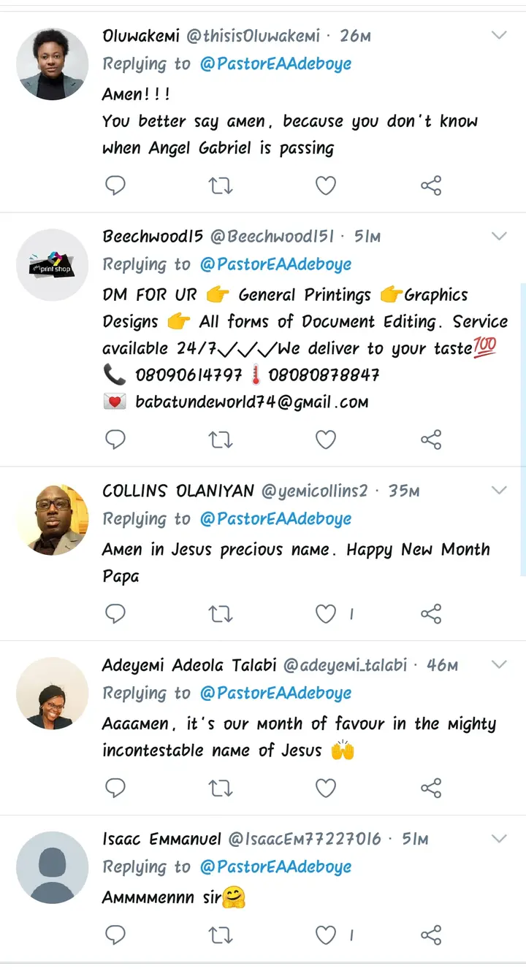The width and height of the screenshot is (526, 971).
Task: Retweet Isaac Emmanuel's tweet
Action: [221, 934]
